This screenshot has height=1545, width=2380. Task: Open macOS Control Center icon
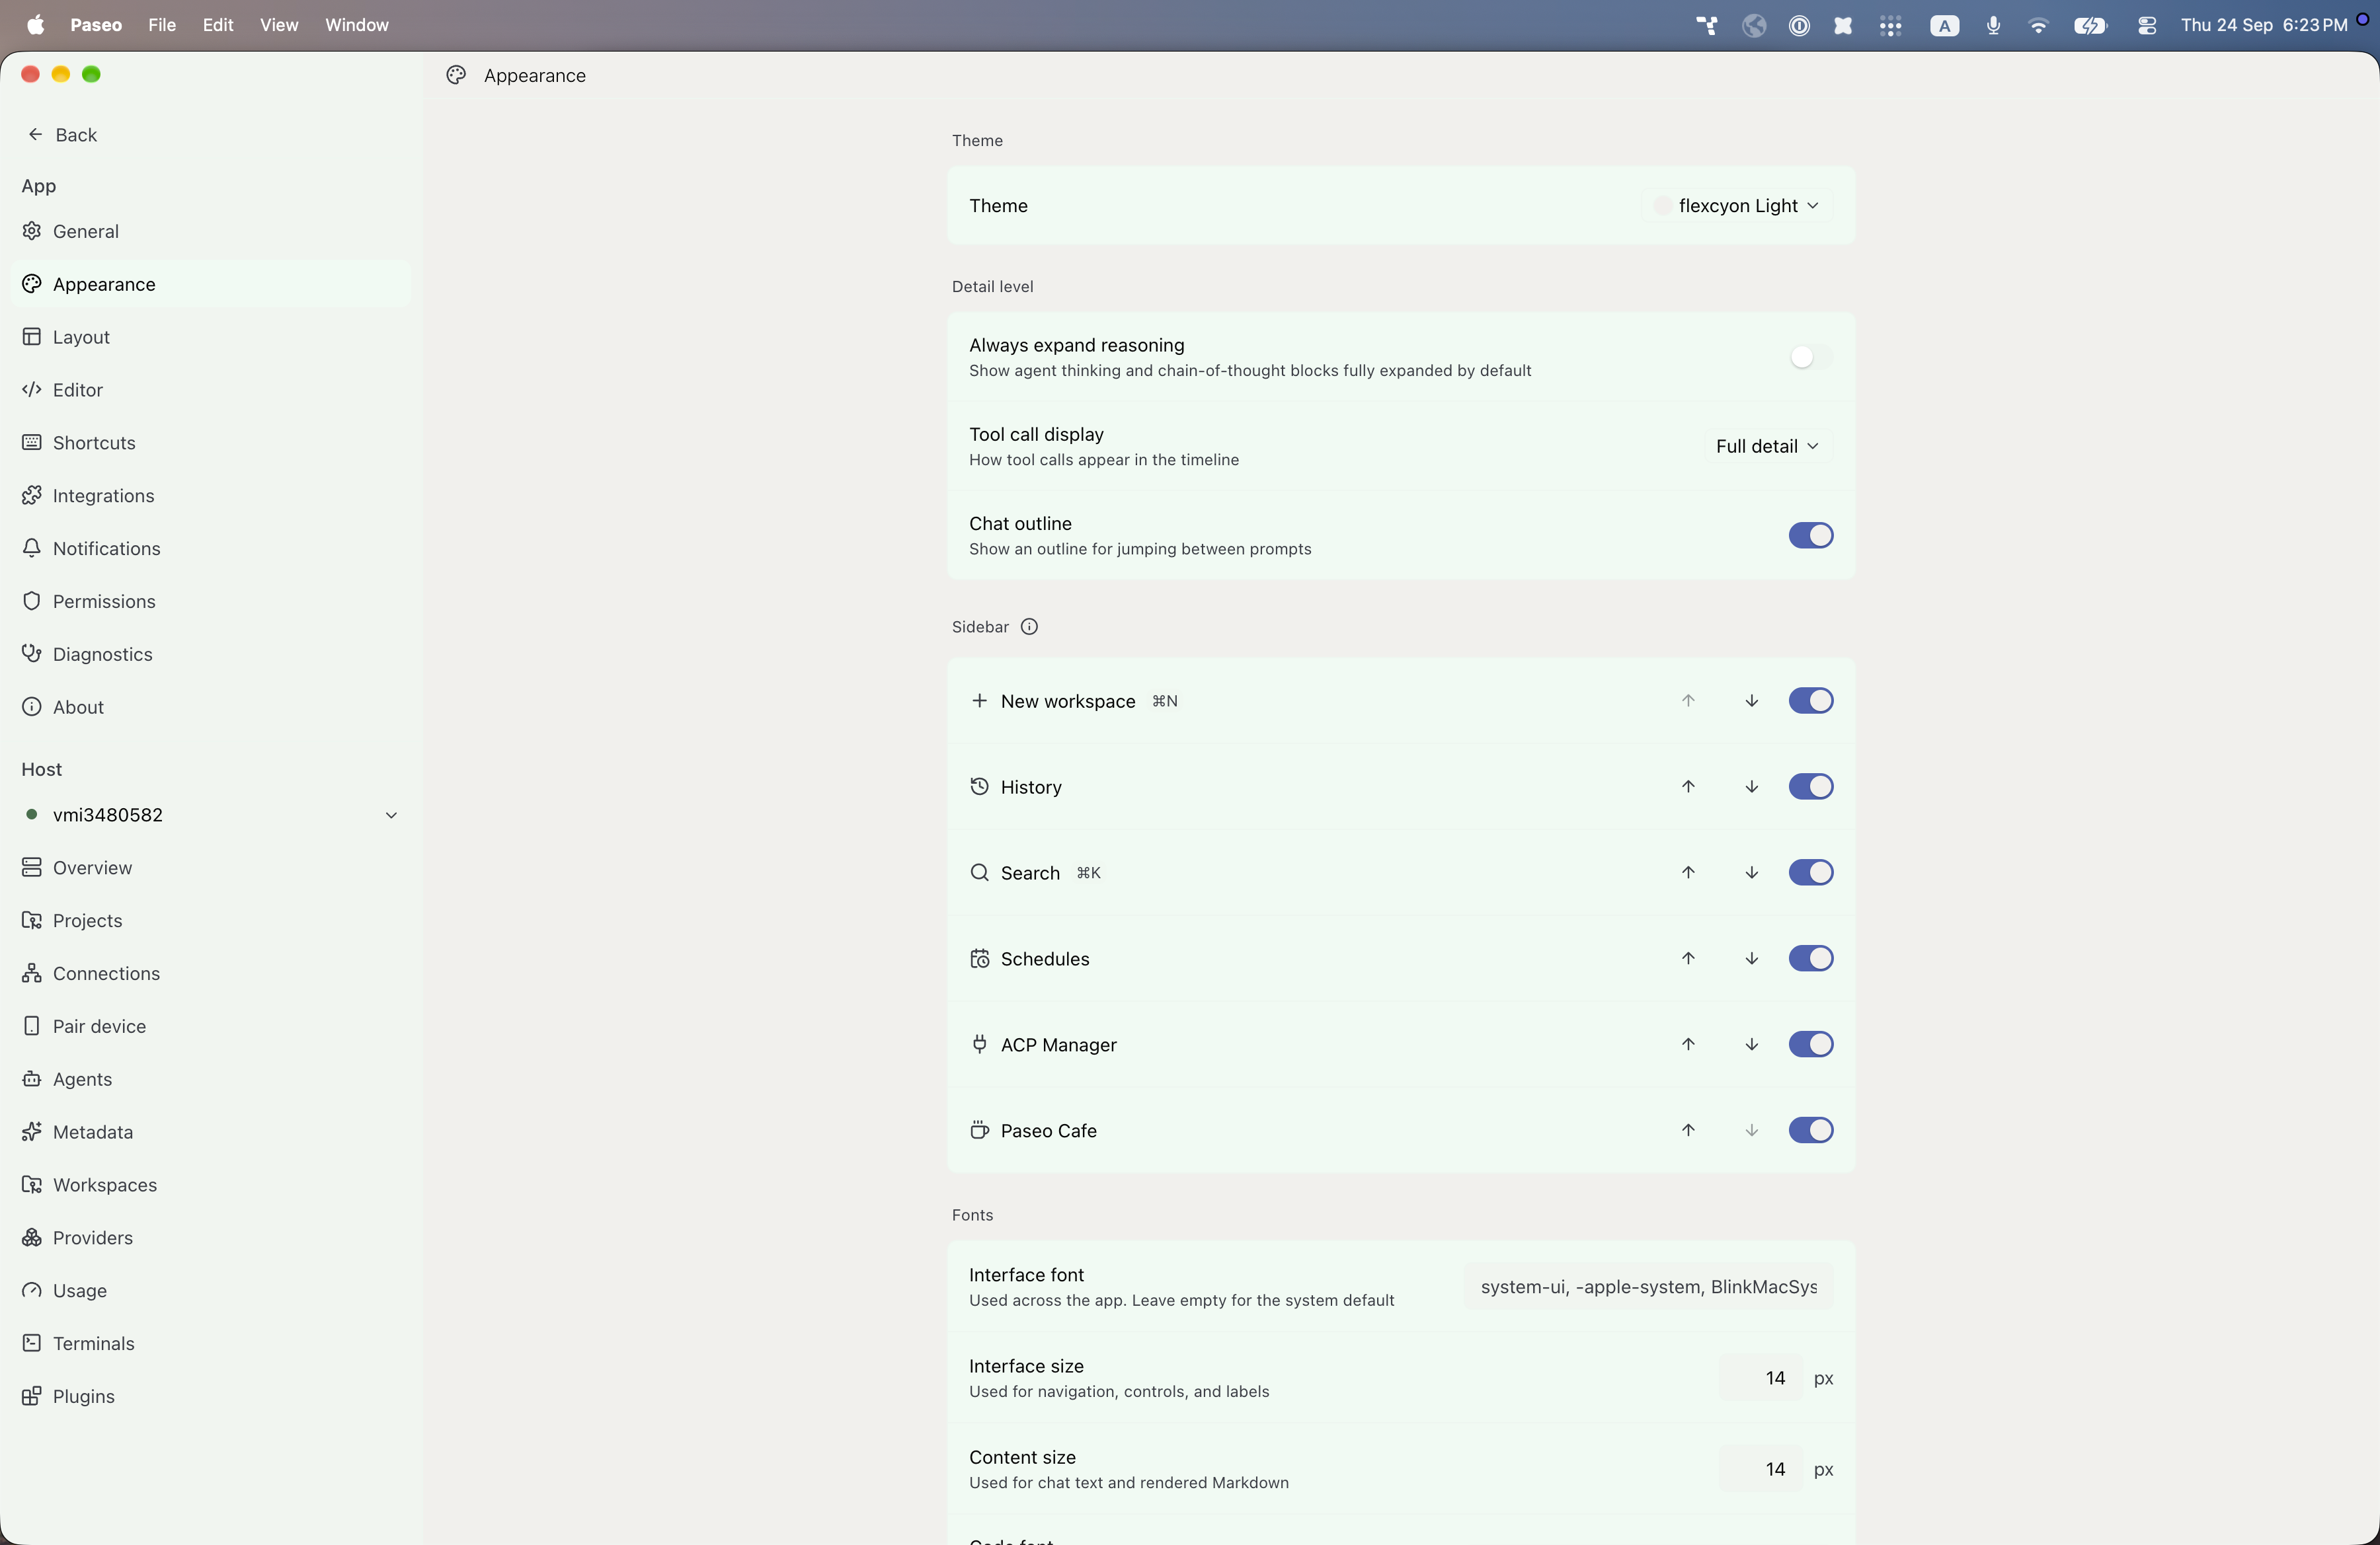coord(2146,25)
